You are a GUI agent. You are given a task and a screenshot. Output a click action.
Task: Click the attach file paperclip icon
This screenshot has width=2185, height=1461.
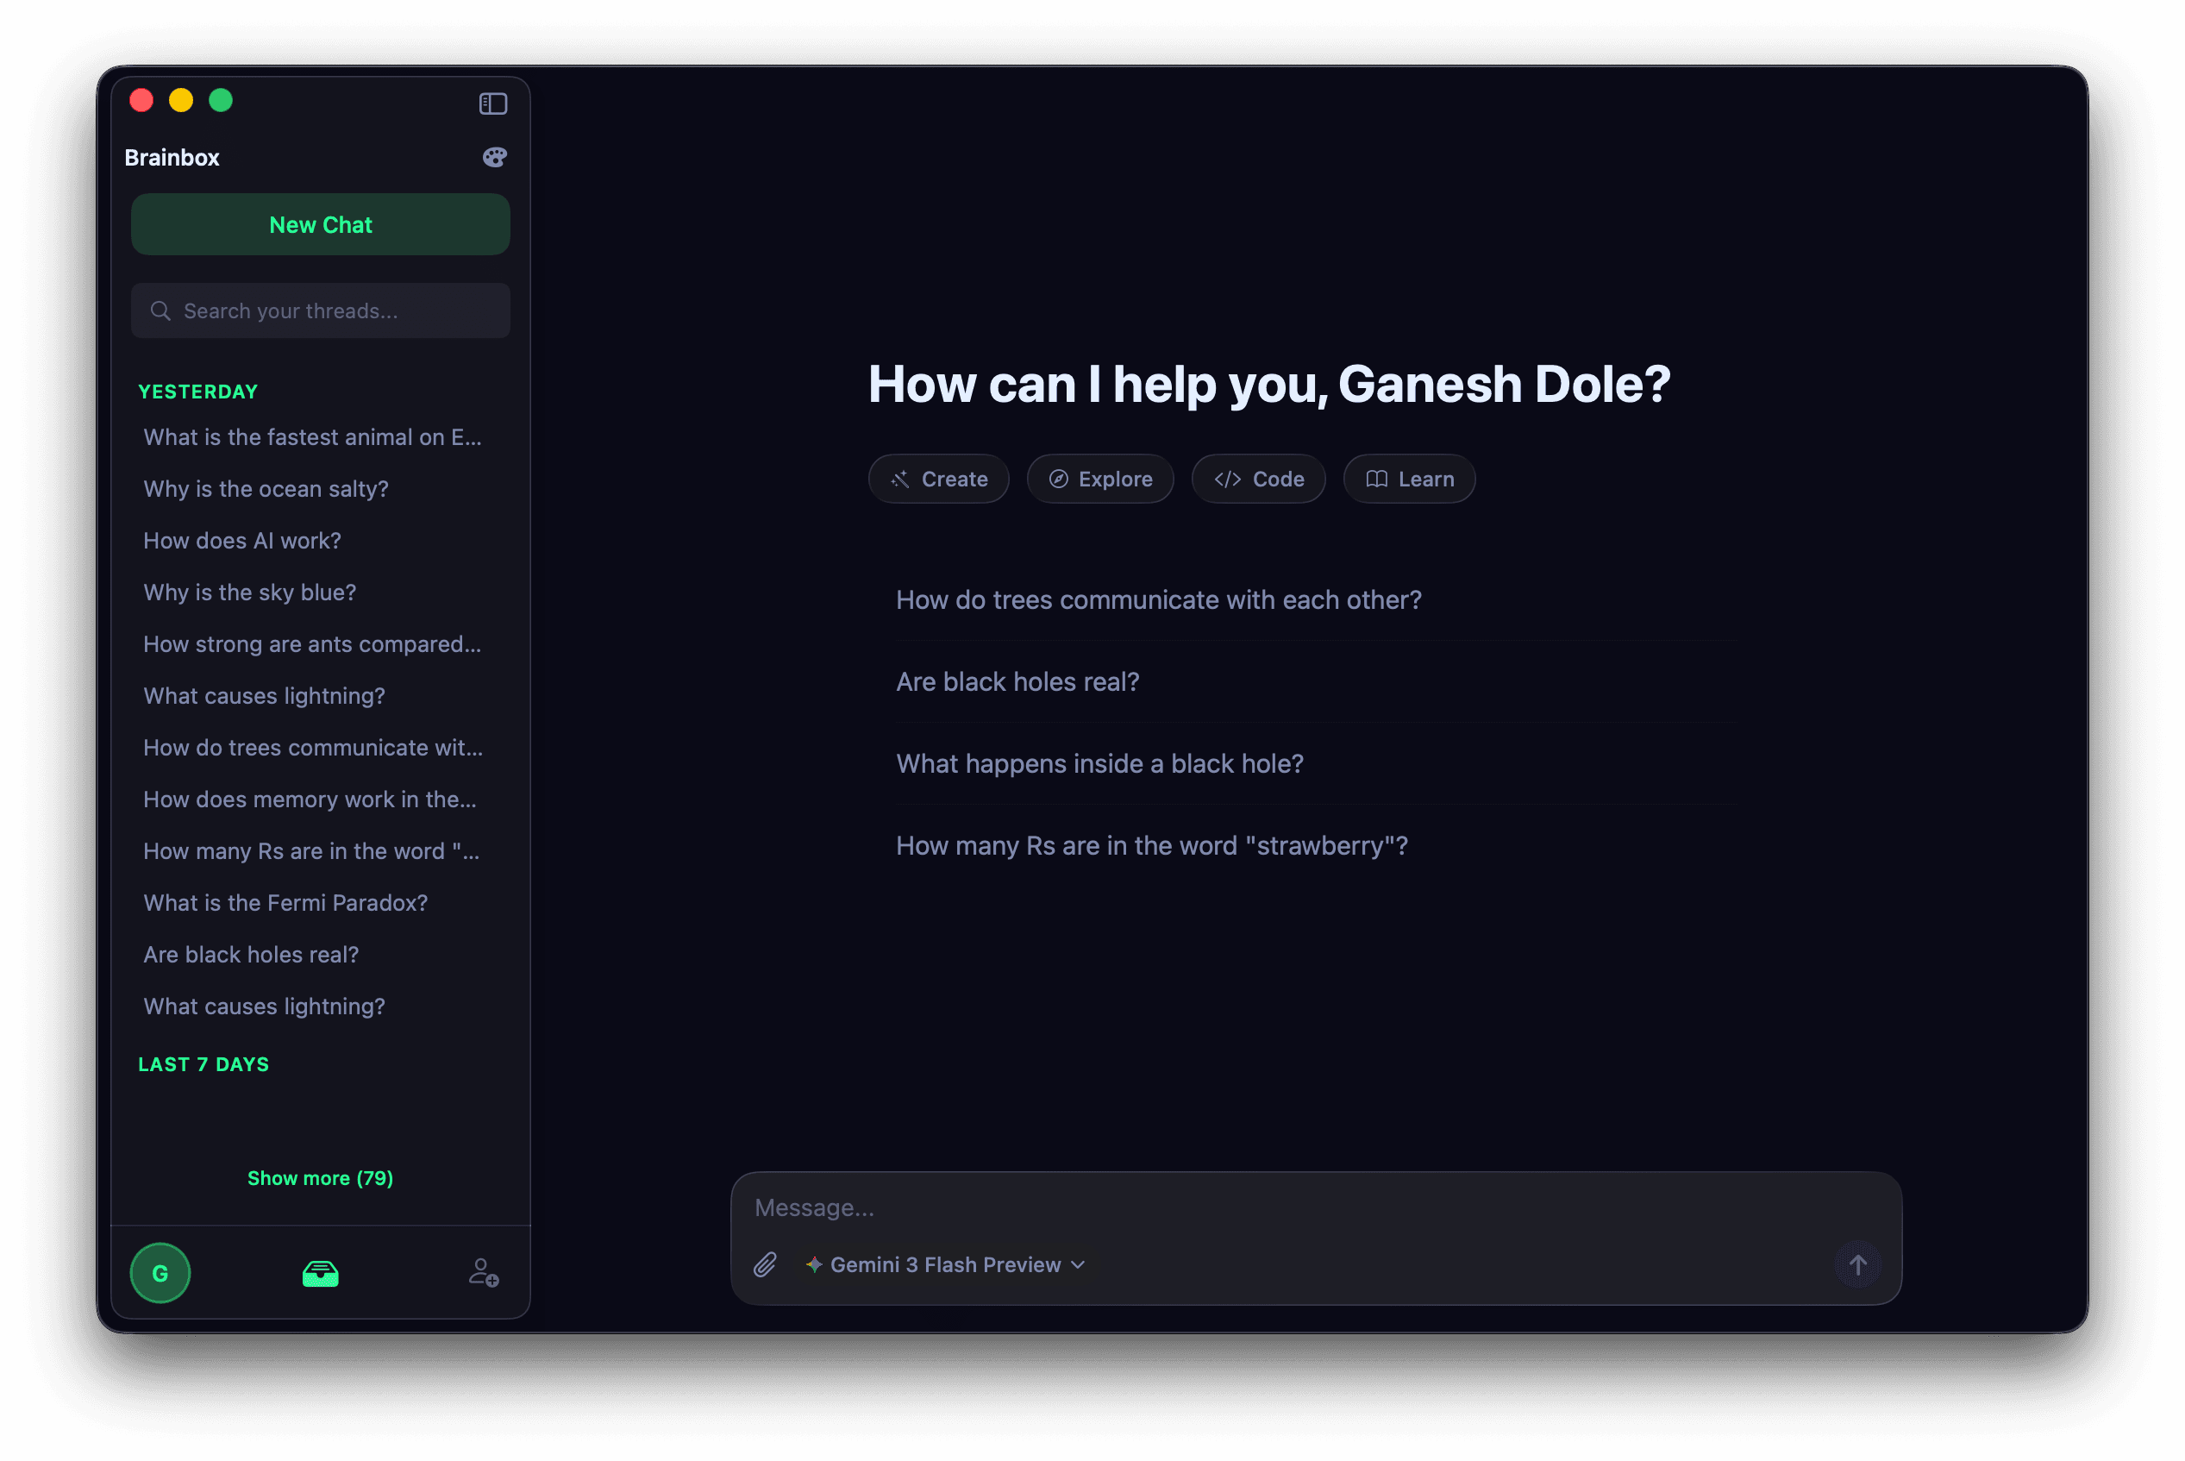click(765, 1264)
